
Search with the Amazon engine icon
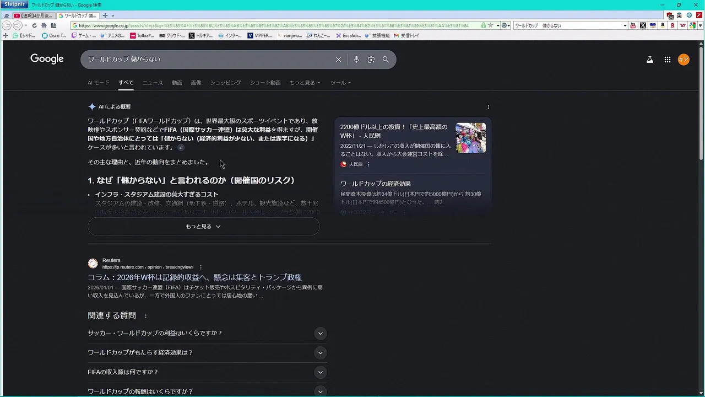(x=663, y=25)
